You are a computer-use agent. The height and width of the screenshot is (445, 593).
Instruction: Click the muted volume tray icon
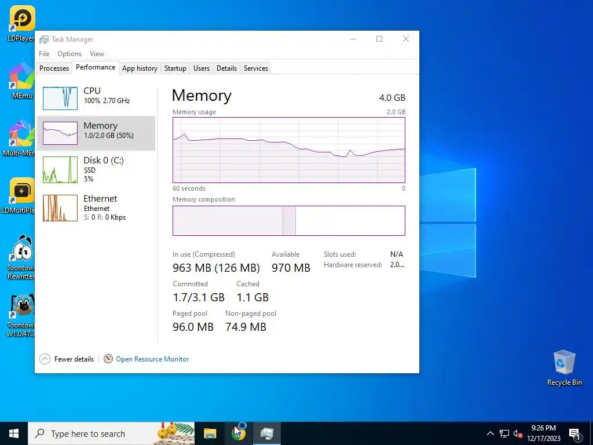[518, 433]
